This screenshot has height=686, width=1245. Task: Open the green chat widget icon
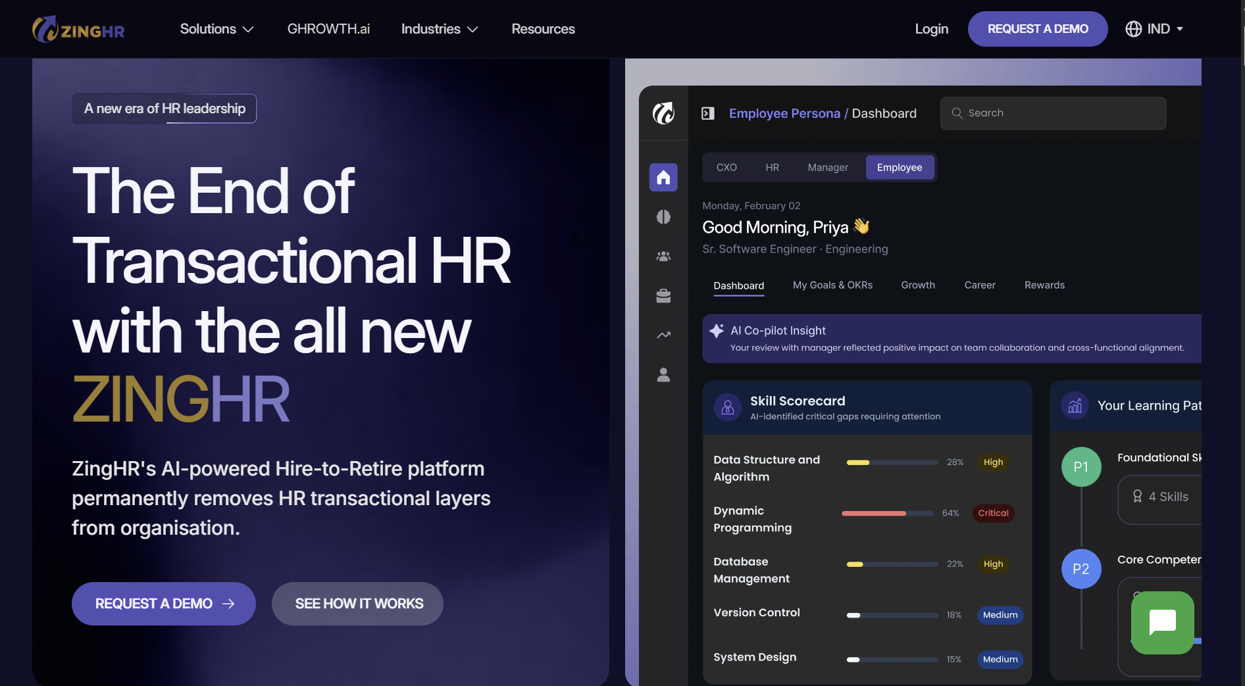coord(1162,622)
